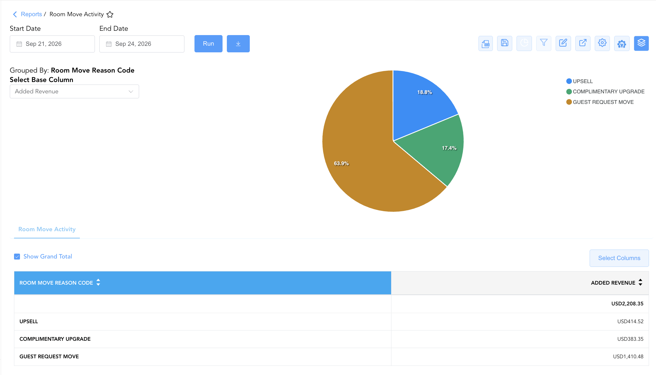Click the COMPLIMENTARY UPGRADE row label

coord(55,339)
